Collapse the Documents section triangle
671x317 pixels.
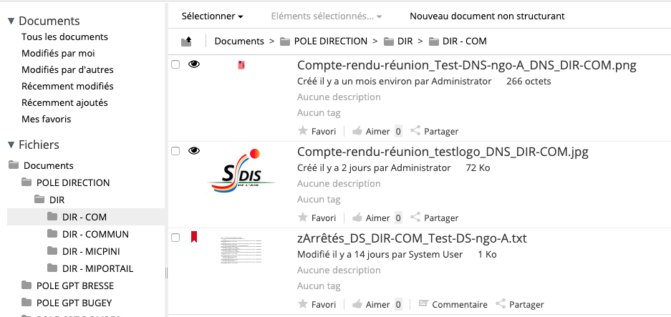pos(11,21)
